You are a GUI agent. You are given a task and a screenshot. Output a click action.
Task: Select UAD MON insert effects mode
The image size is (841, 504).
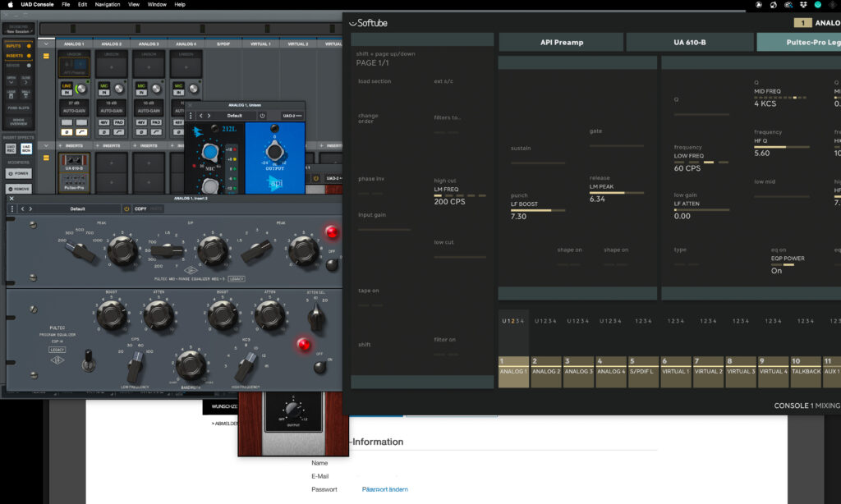[25, 149]
